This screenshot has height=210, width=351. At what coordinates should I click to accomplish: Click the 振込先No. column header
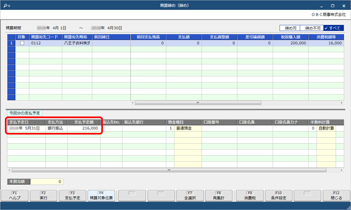(112, 122)
